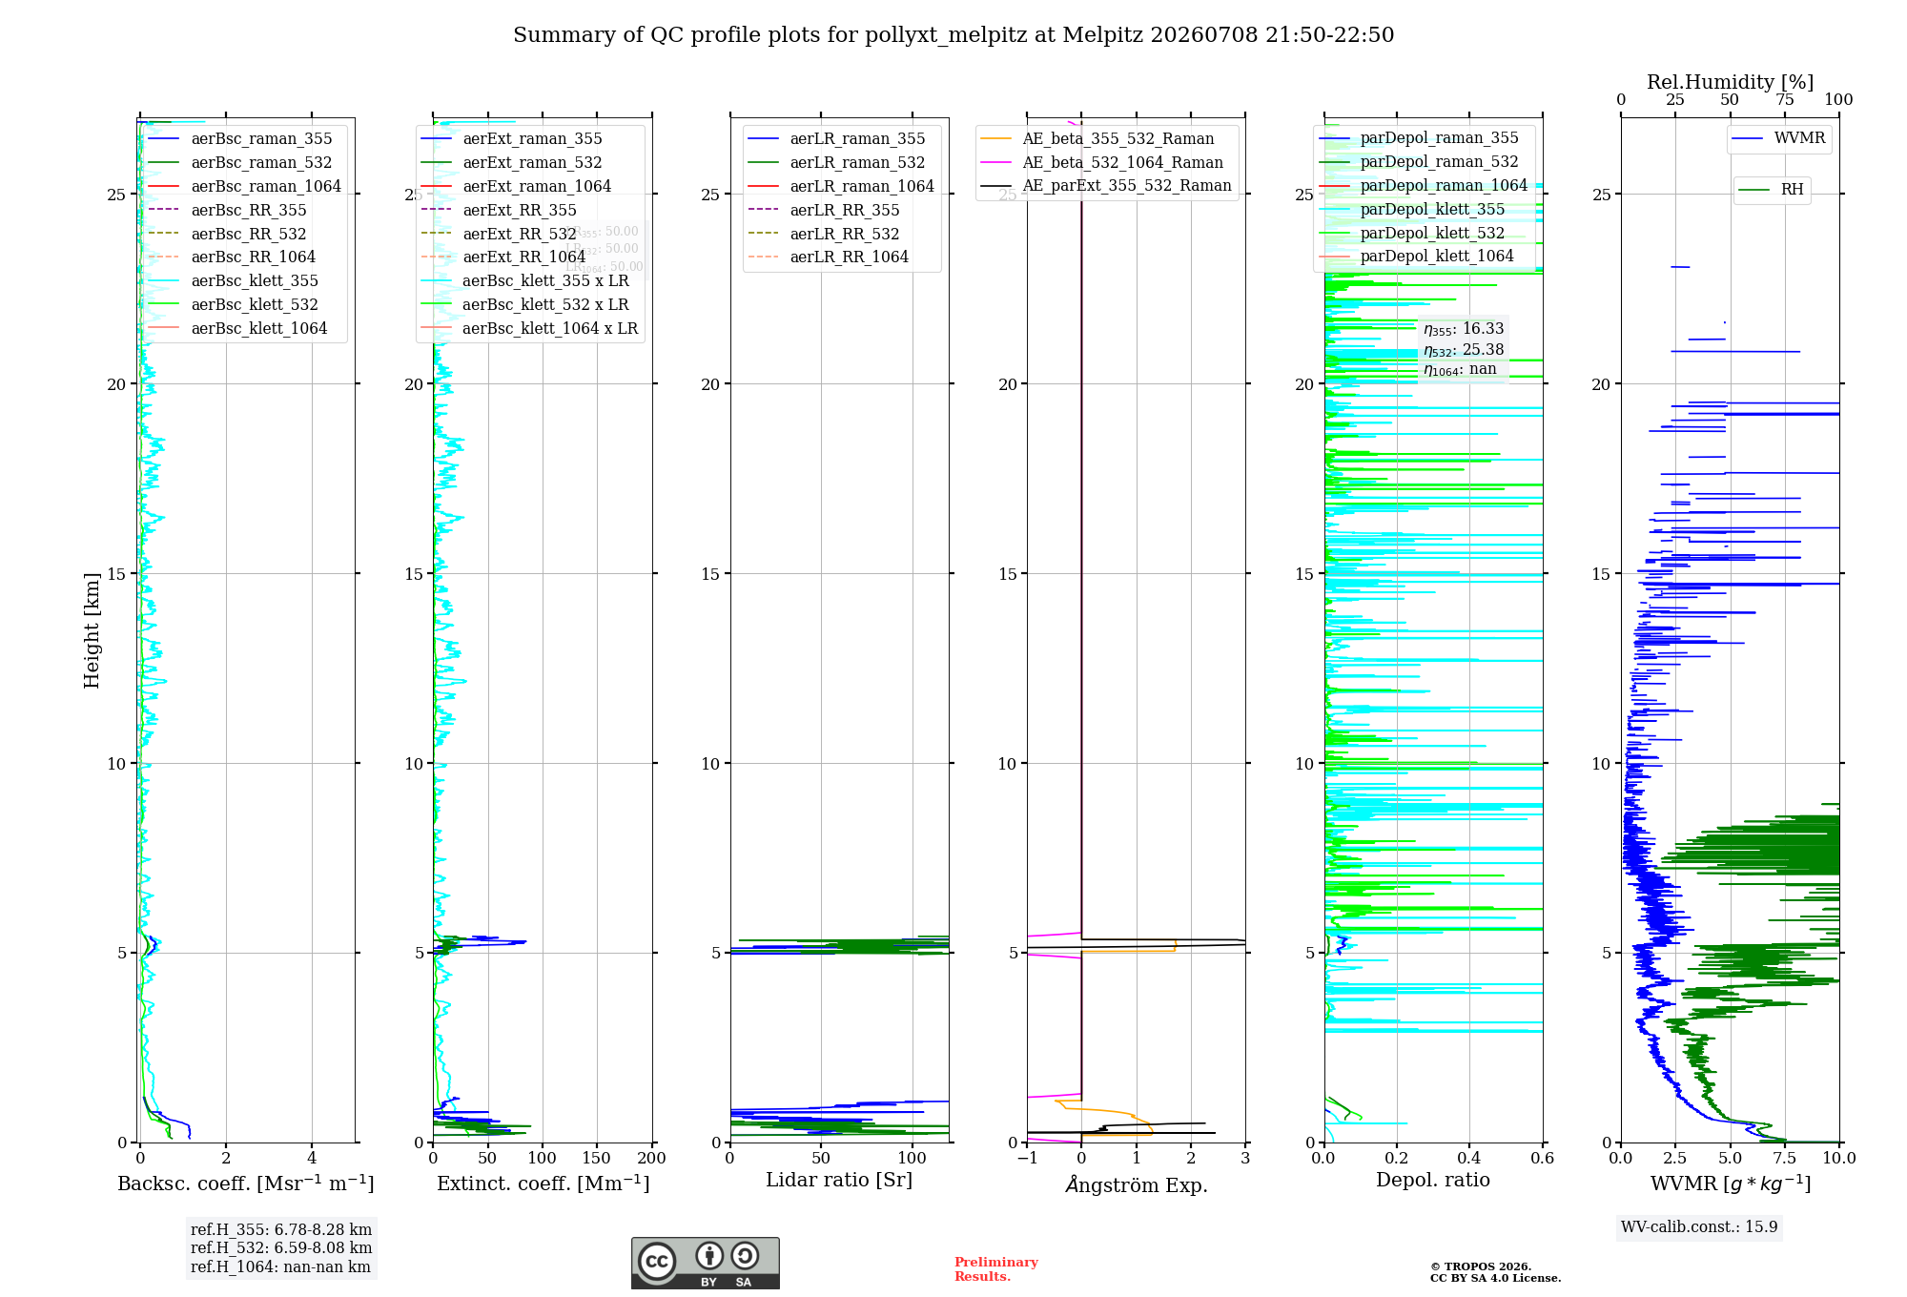This screenshot has height=1297, width=1907.
Task: Select the aerLR_RR_1064 legend entry
Action: [x=828, y=257]
